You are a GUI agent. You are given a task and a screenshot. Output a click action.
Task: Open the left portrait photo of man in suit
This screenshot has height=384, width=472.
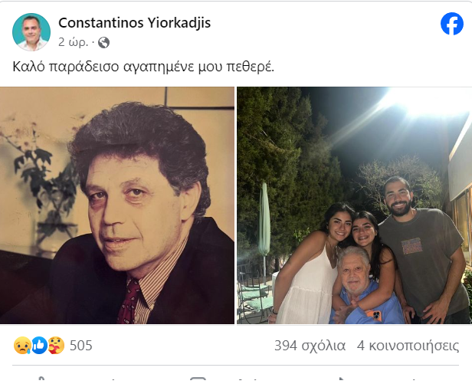pos(117,205)
